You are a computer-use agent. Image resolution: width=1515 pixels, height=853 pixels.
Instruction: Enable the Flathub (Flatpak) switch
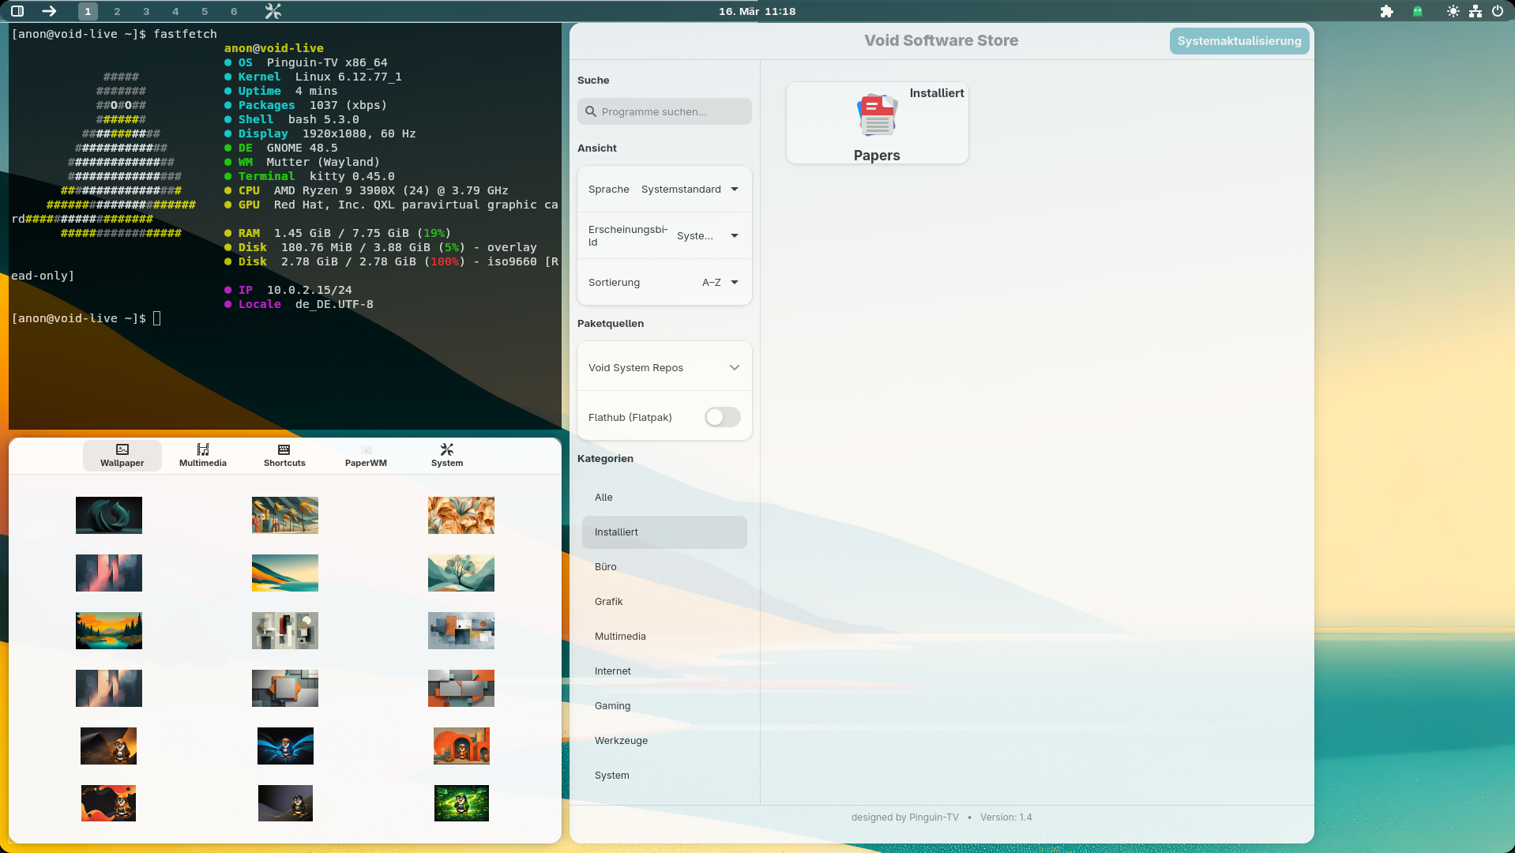(x=722, y=417)
